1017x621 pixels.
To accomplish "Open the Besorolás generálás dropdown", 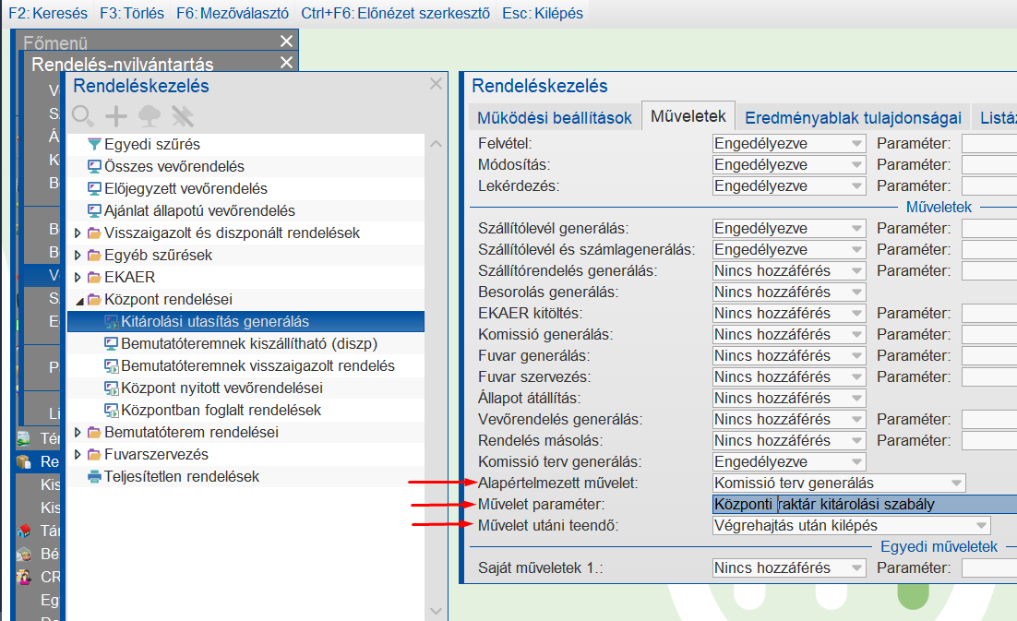I will pyautogui.click(x=789, y=292).
